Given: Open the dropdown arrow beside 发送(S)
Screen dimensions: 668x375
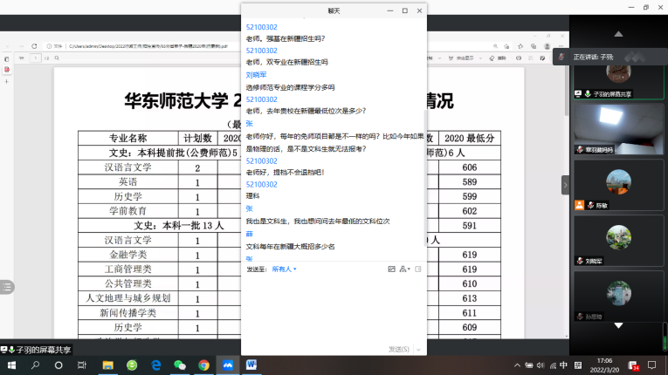Looking at the screenshot, I should click(418, 349).
